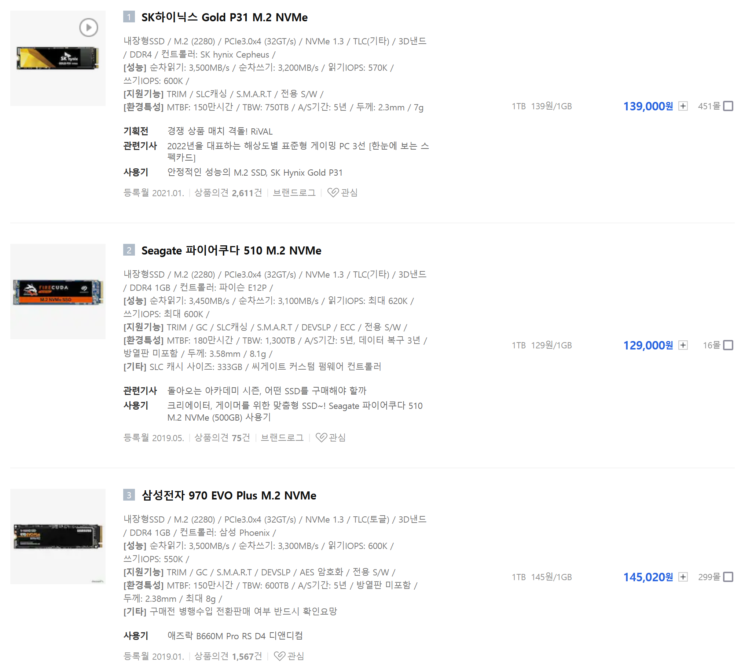741x670 pixels.
Task: Play video on SK hynix P31 thumbnail
Action: [89, 27]
